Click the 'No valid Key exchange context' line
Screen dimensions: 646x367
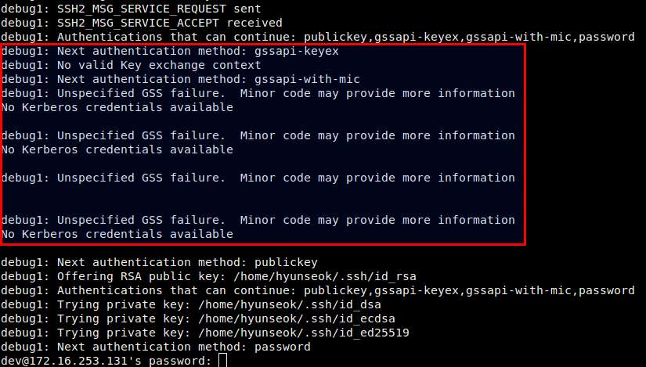click(131, 65)
